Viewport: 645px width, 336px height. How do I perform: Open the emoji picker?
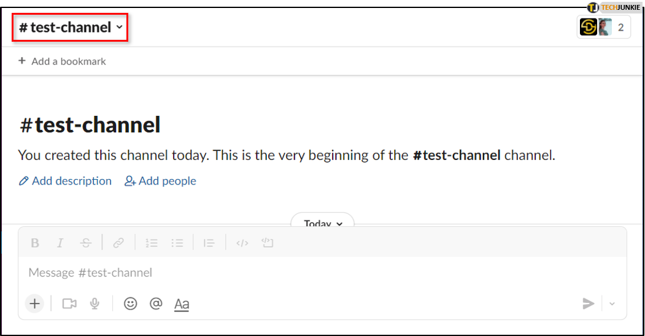click(x=130, y=304)
